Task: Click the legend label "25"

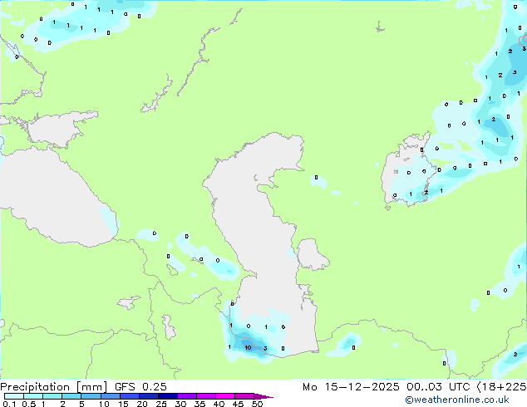Action: click(x=161, y=404)
